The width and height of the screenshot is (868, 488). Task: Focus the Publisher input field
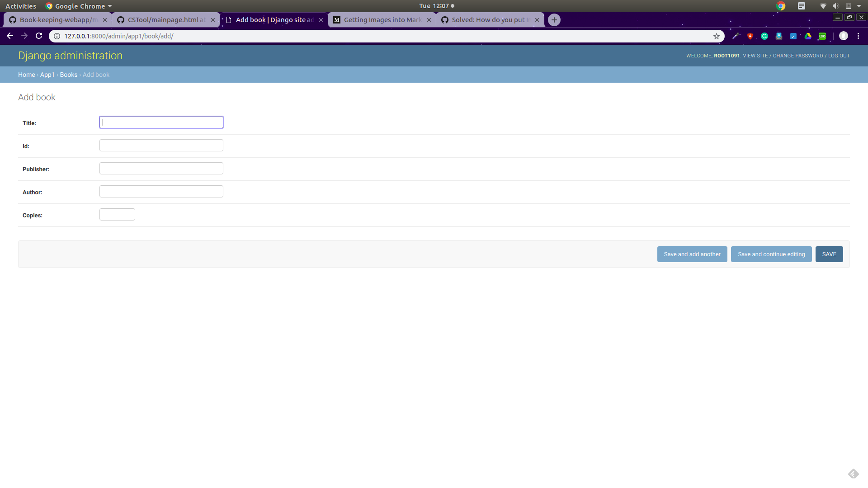pos(161,169)
